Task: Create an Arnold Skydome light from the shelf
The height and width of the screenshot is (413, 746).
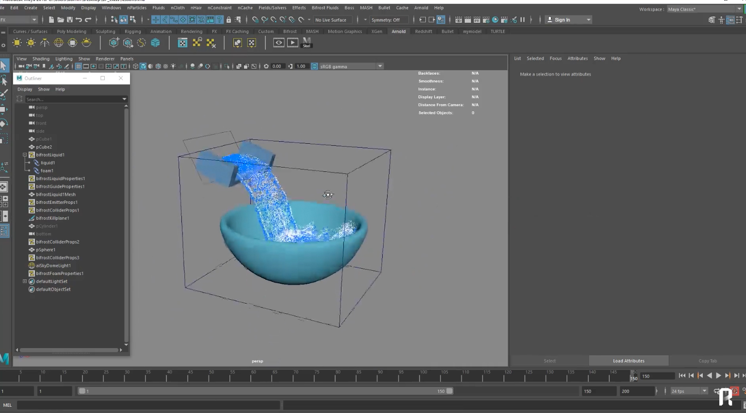Action: pyautogui.click(x=59, y=43)
